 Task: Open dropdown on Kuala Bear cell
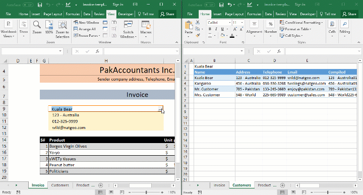tap(160, 109)
